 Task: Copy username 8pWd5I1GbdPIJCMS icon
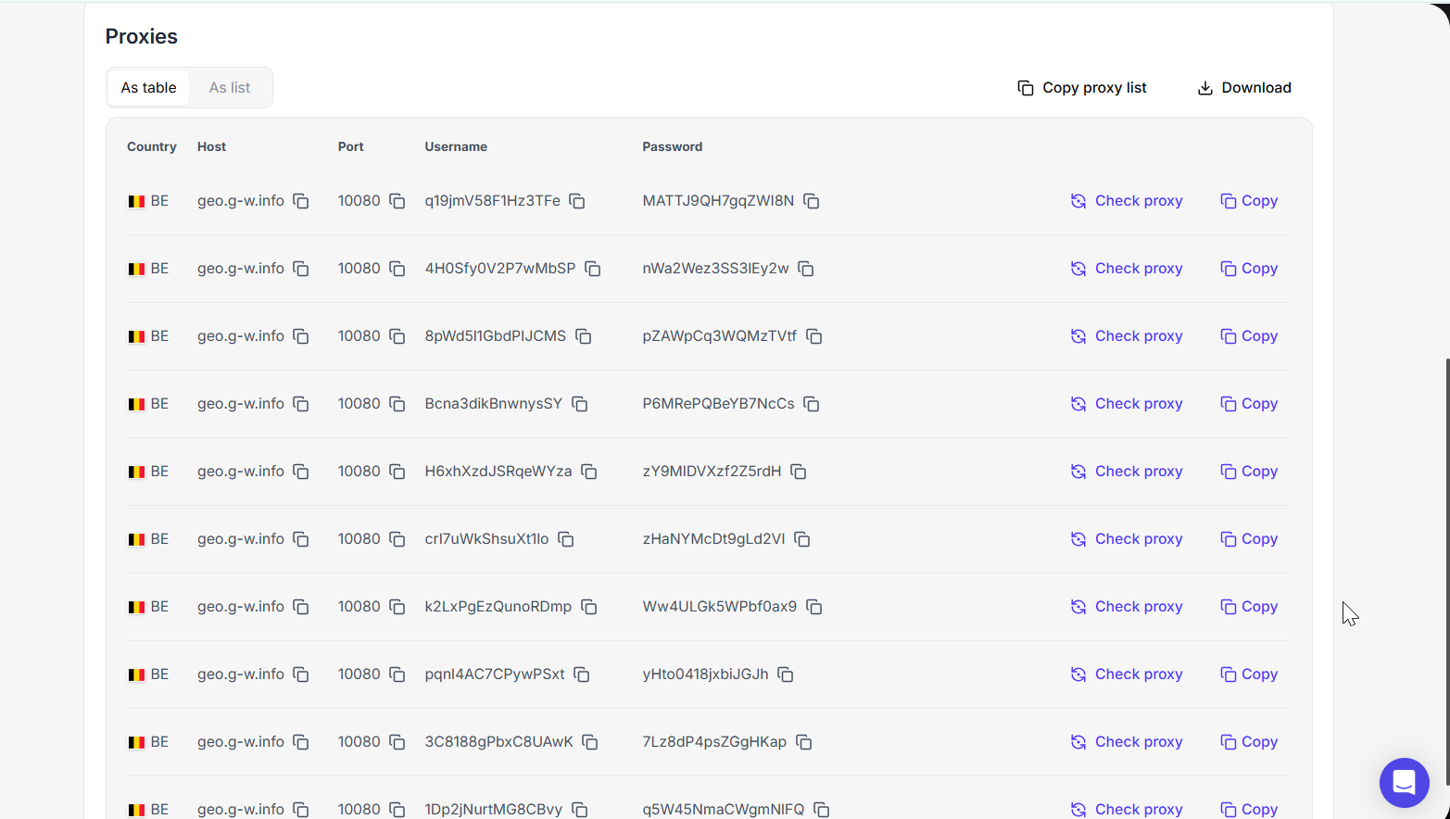tap(584, 336)
